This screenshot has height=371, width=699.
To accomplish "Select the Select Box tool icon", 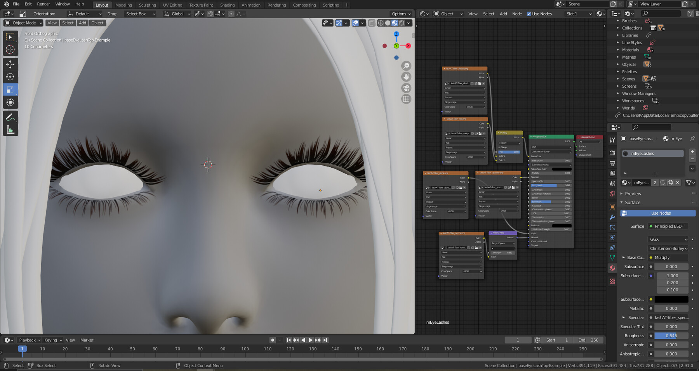I will [10, 37].
